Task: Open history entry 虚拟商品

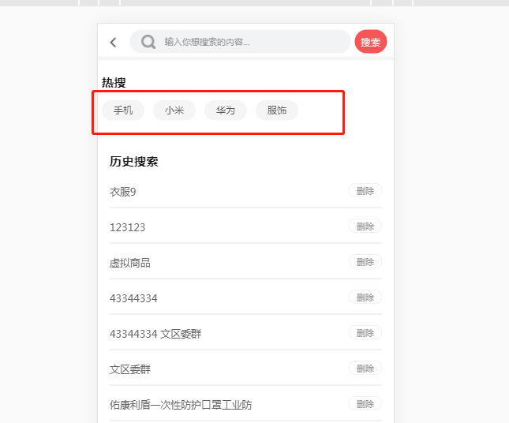Action: click(x=130, y=263)
